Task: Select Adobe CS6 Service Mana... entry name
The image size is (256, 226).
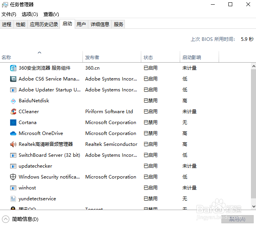Action: click(49, 79)
